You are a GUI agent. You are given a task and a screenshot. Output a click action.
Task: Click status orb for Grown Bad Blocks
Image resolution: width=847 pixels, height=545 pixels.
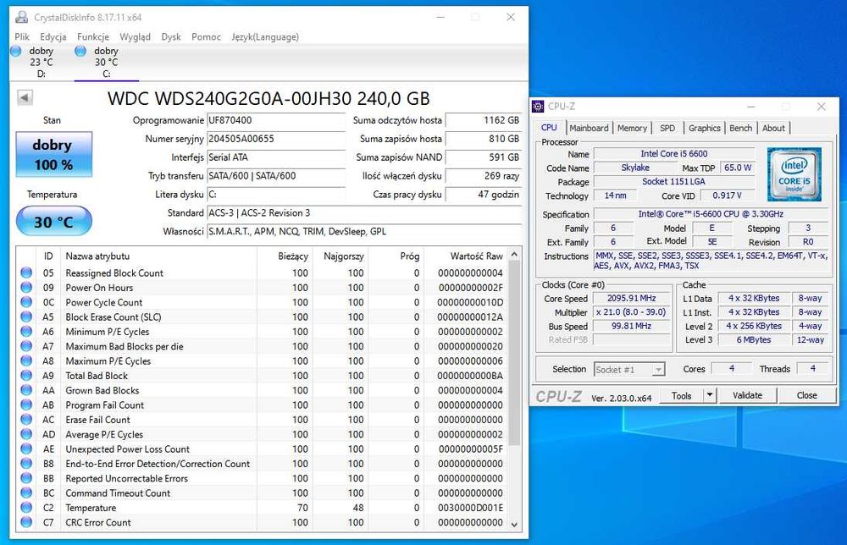26,389
